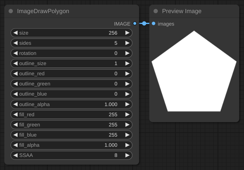The image size is (244, 170).
Task: Increase outline_blue with the right arrow
Action: 127,94
